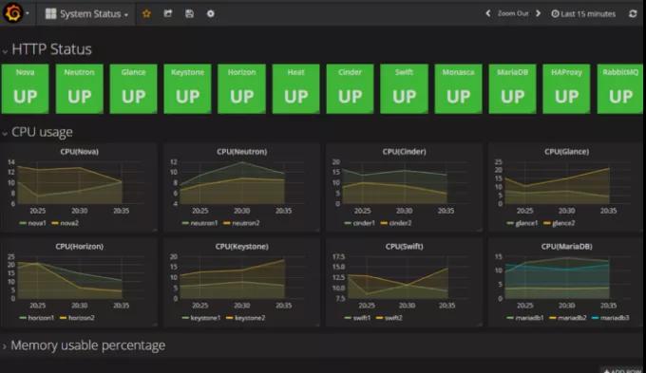Image resolution: width=646 pixels, height=373 pixels.
Task: Open the CPU(Keystone) panel title menu
Action: coord(242,246)
